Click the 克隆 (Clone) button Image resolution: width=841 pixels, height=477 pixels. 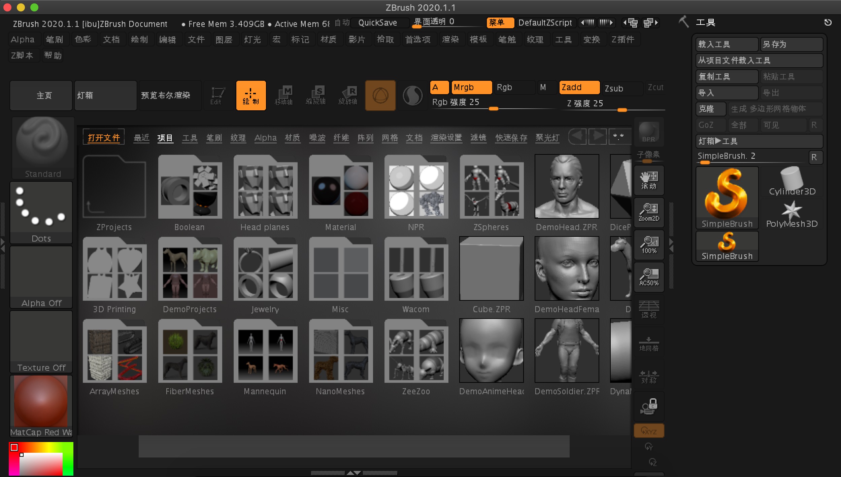711,109
